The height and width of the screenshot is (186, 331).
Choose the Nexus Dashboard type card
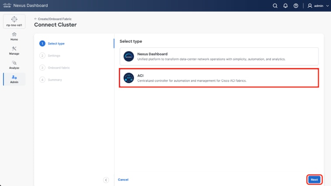click(219, 56)
